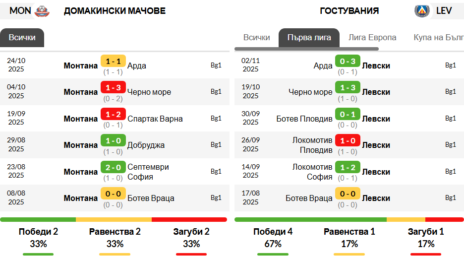This screenshot has width=464, height=261.
Task: Select the Всички tab under home matches
Action: pyautogui.click(x=22, y=38)
